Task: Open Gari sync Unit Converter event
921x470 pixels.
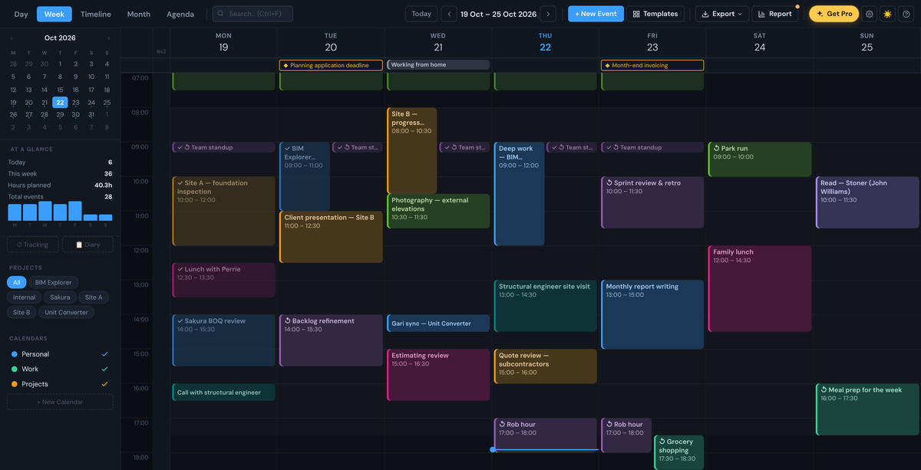Action: pyautogui.click(x=438, y=324)
